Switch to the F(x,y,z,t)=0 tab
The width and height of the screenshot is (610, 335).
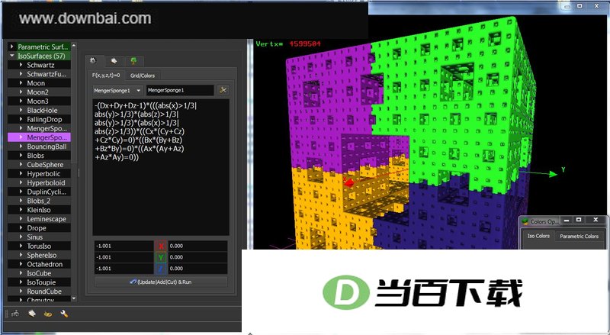[106, 76]
